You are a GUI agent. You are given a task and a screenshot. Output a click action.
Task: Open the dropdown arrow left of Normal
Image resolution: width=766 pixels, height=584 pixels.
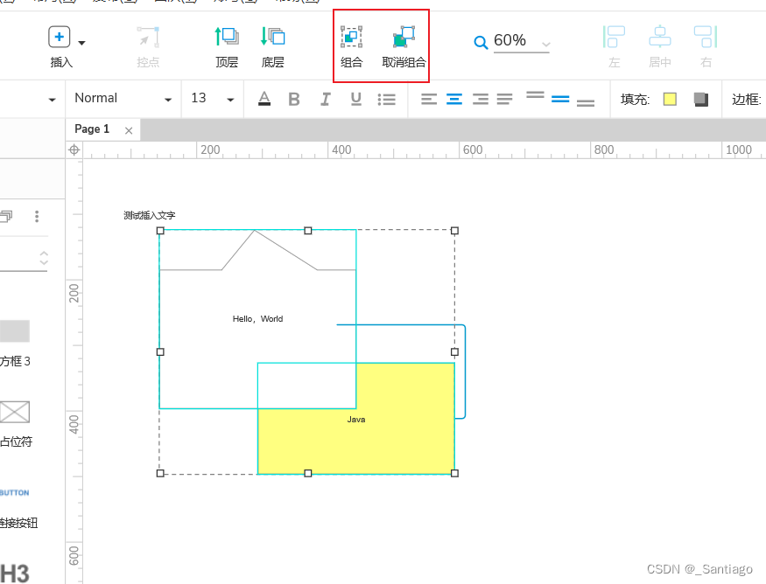coord(52,100)
